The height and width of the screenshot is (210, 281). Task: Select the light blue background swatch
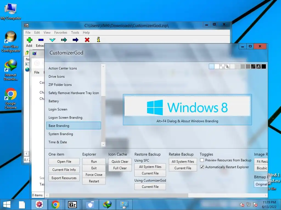pyautogui.click(x=212, y=67)
